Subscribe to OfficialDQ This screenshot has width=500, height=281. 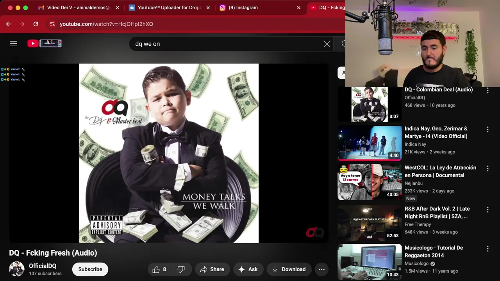point(90,269)
